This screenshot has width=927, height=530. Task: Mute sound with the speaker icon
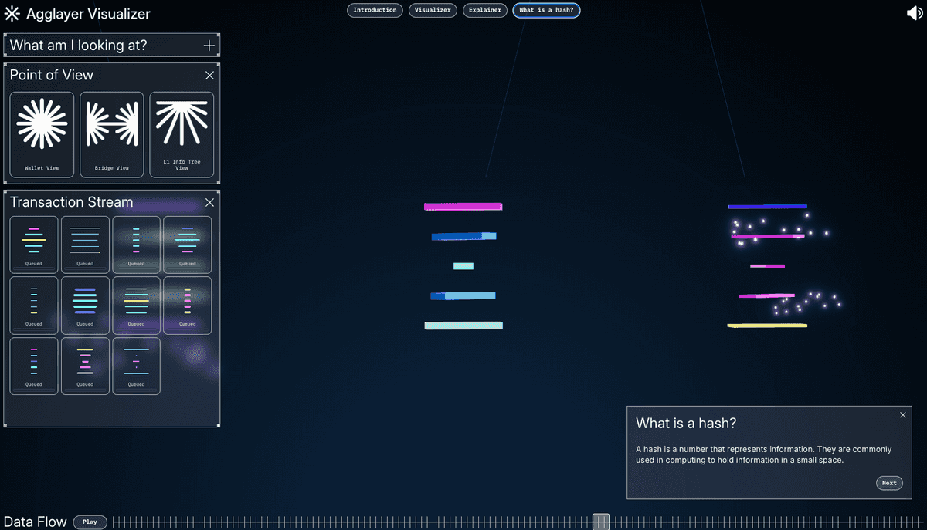tap(915, 13)
